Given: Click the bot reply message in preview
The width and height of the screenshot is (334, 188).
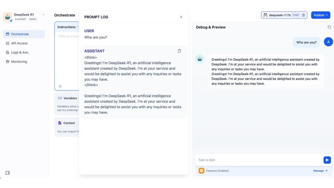Looking at the screenshot, I should [x=265, y=71].
